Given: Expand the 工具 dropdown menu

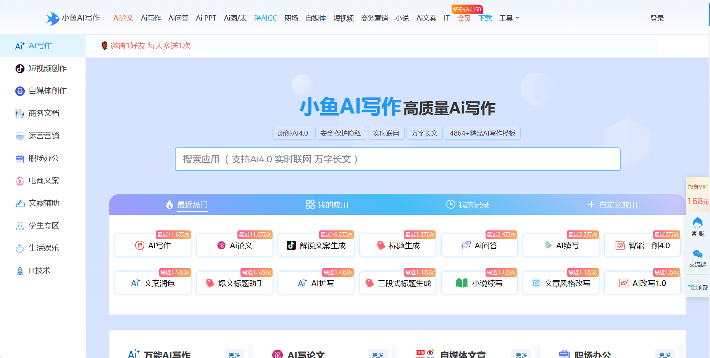Looking at the screenshot, I should [509, 18].
